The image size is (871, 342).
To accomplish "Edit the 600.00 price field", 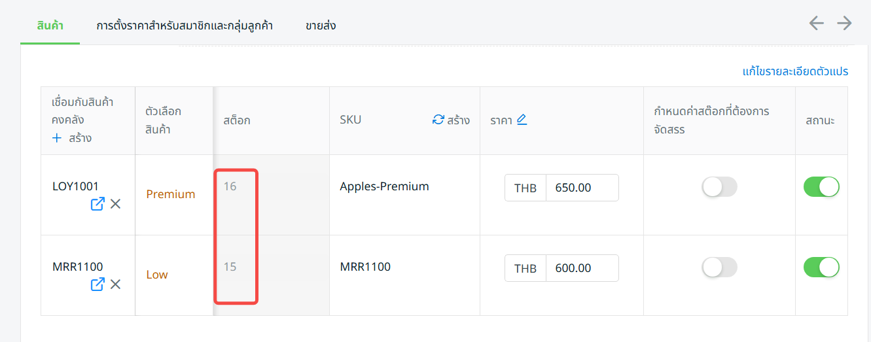I will pos(582,268).
